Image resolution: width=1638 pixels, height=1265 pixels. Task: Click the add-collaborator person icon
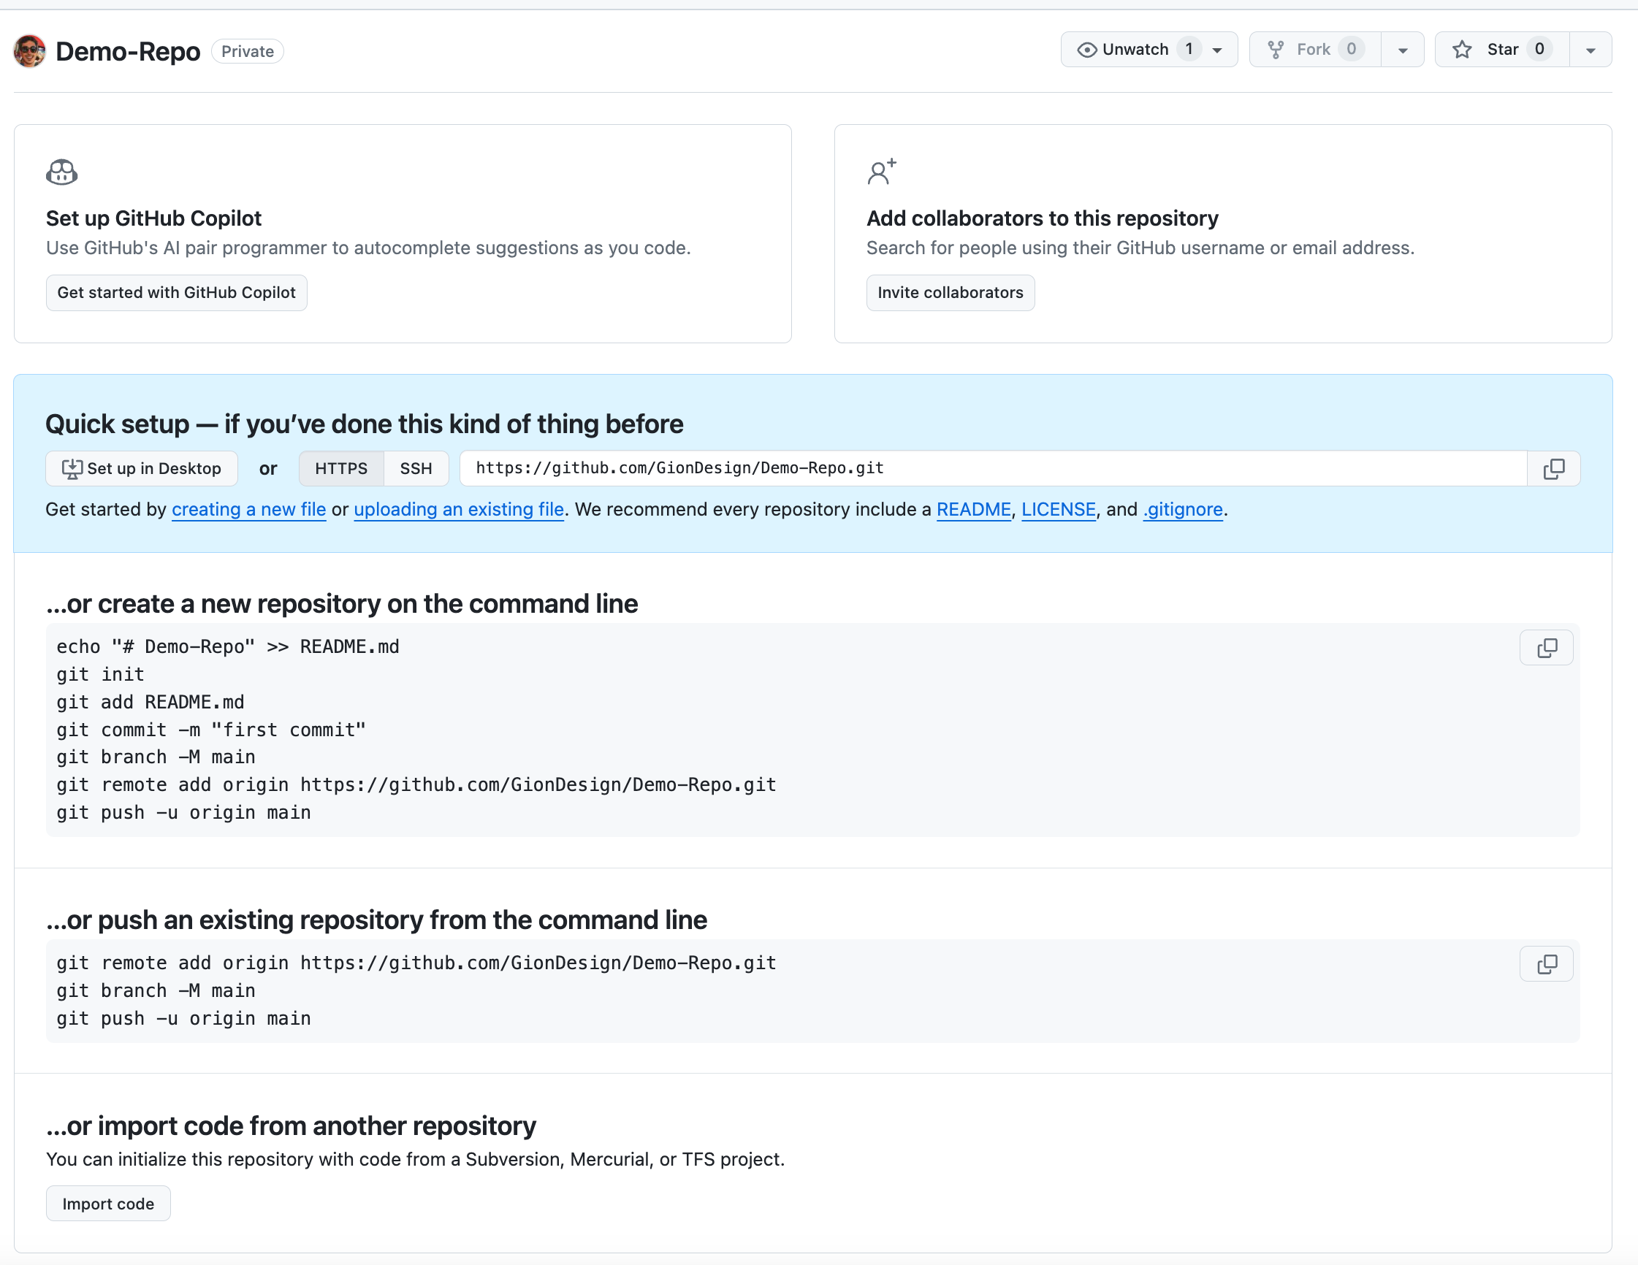880,172
